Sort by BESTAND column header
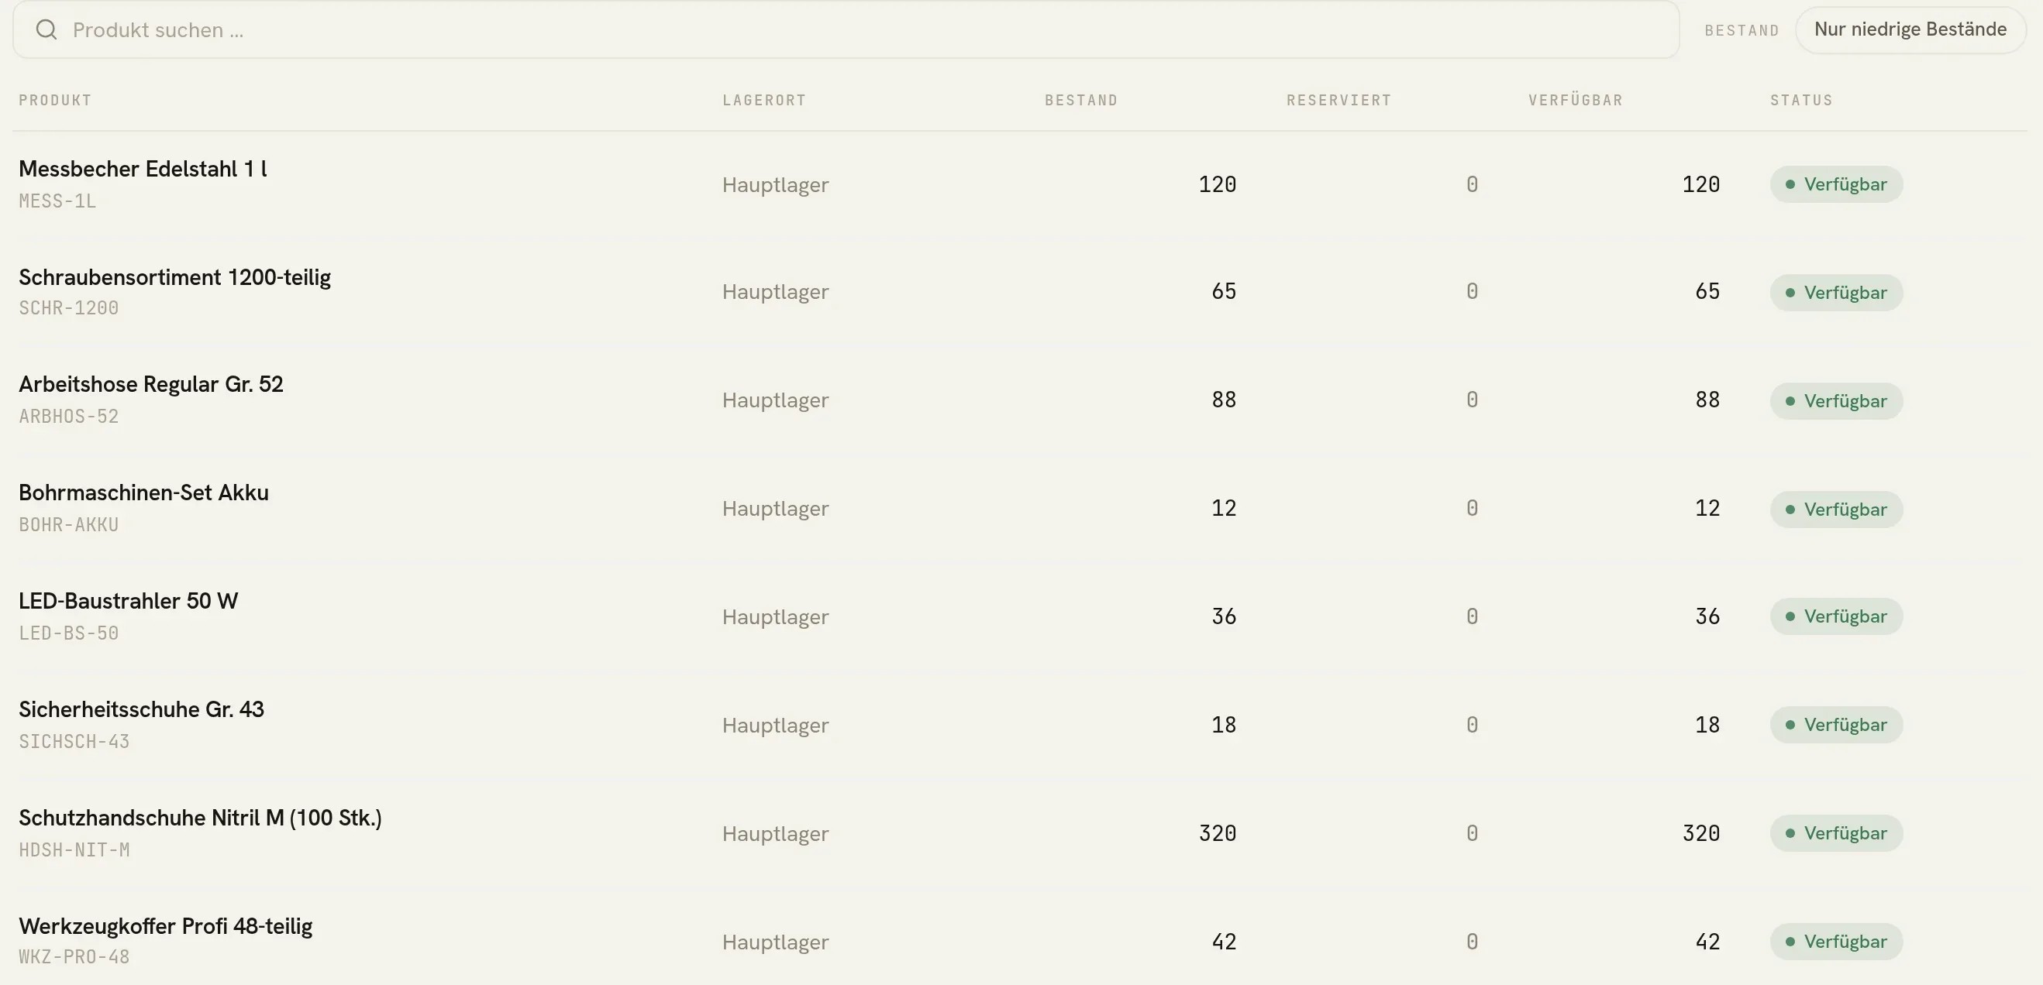Image resolution: width=2043 pixels, height=985 pixels. coord(1081,100)
